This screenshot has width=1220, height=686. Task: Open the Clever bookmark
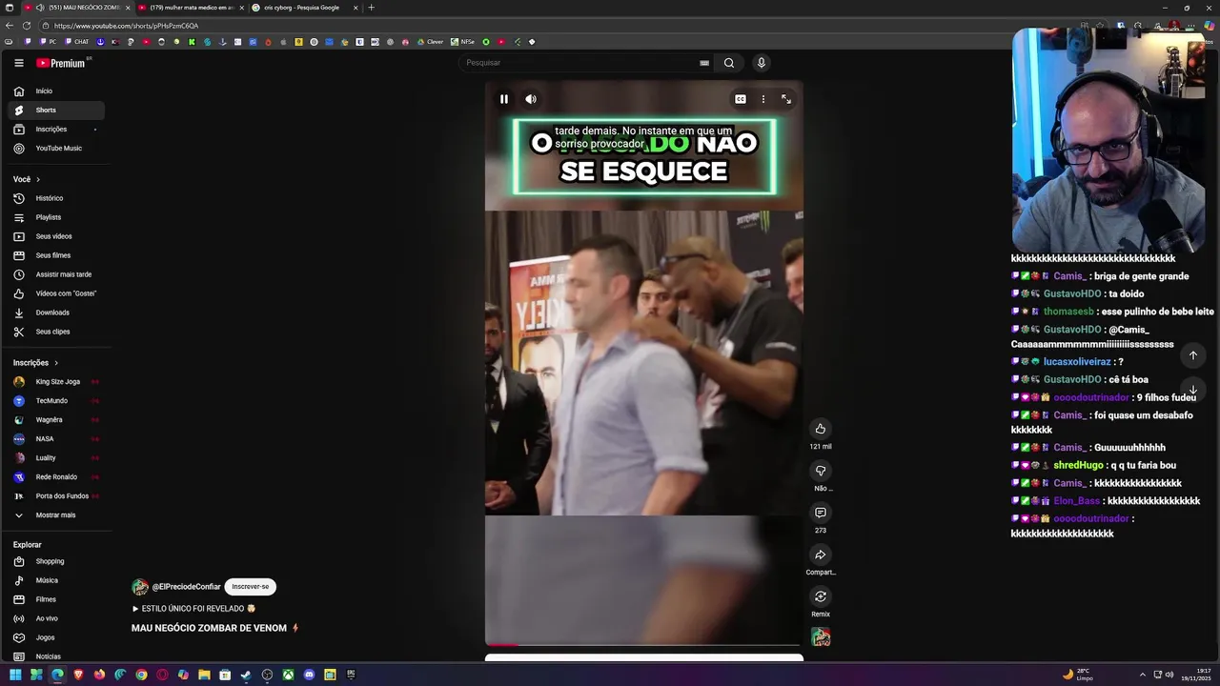pyautogui.click(x=431, y=42)
